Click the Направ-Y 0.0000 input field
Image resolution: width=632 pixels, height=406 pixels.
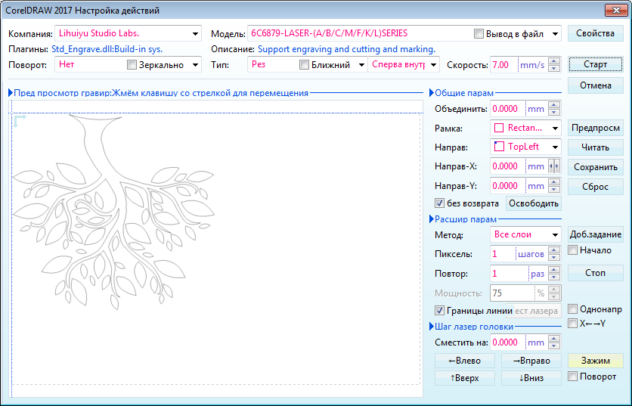(x=508, y=186)
